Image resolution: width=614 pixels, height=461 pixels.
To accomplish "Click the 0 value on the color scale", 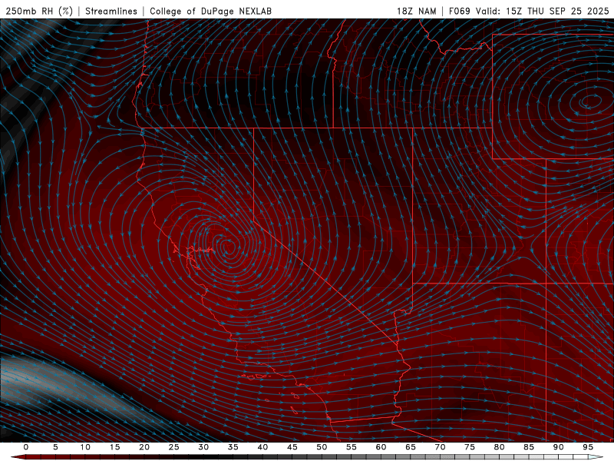I will (26, 447).
